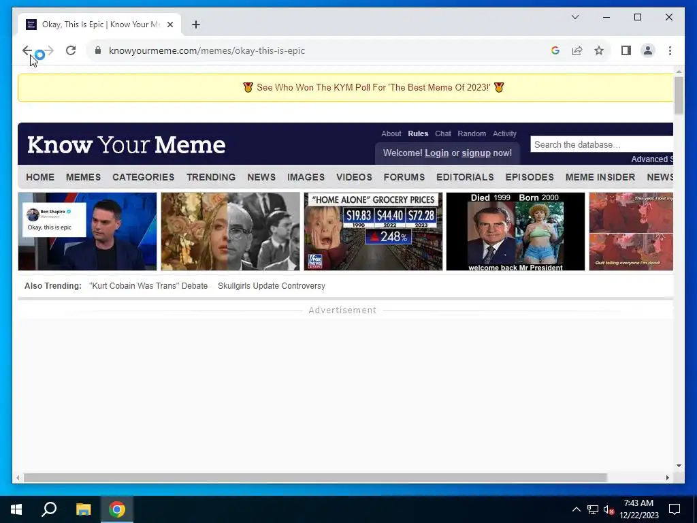Open welcome back Mr President thumbnail
The image size is (697, 523).
coord(516,232)
